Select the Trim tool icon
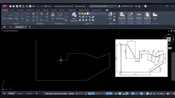 [41, 14]
